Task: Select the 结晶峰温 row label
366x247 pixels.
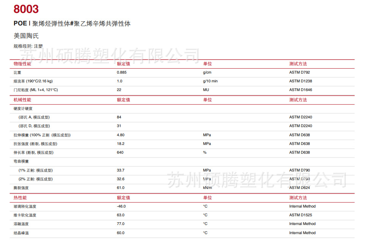Action: point(21,233)
